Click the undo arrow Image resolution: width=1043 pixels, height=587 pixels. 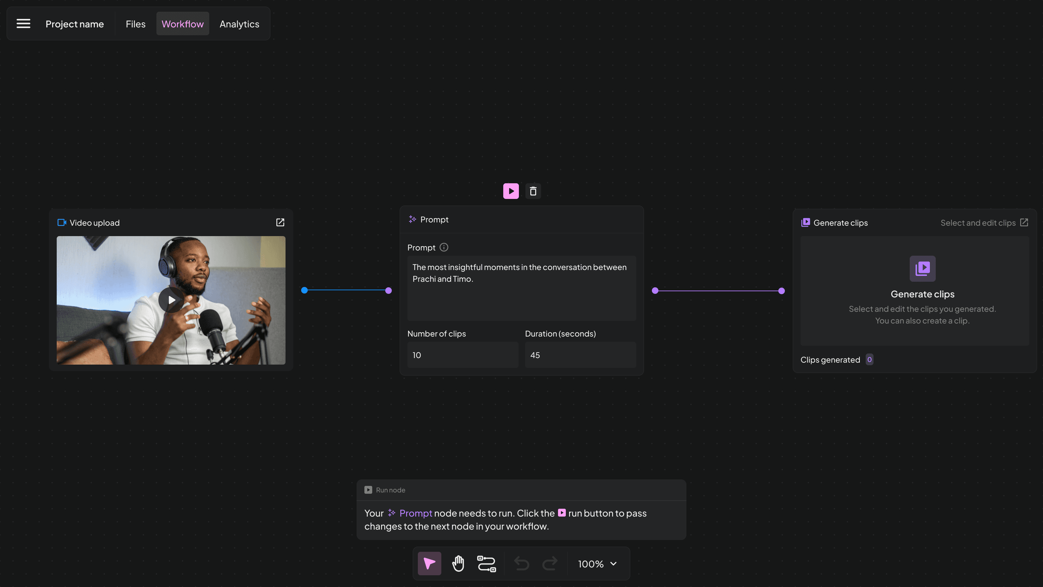(x=521, y=564)
